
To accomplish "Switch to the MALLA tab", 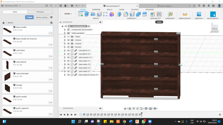I will [110, 10].
